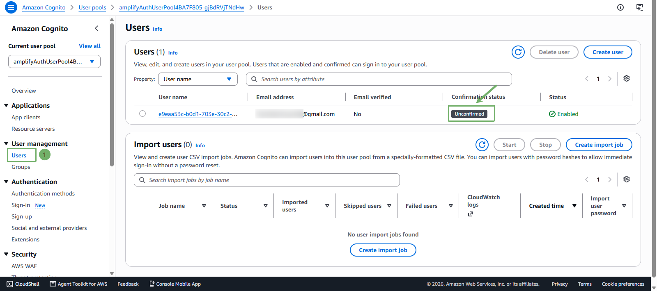Go to previous page of Users table

coord(587,79)
